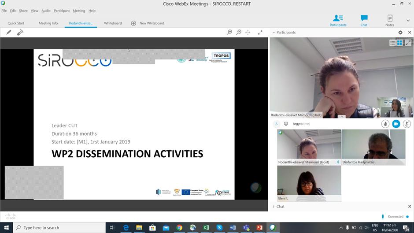Click the zoom in magnifier icon
The width and height of the screenshot is (414, 233).
coord(229,33)
